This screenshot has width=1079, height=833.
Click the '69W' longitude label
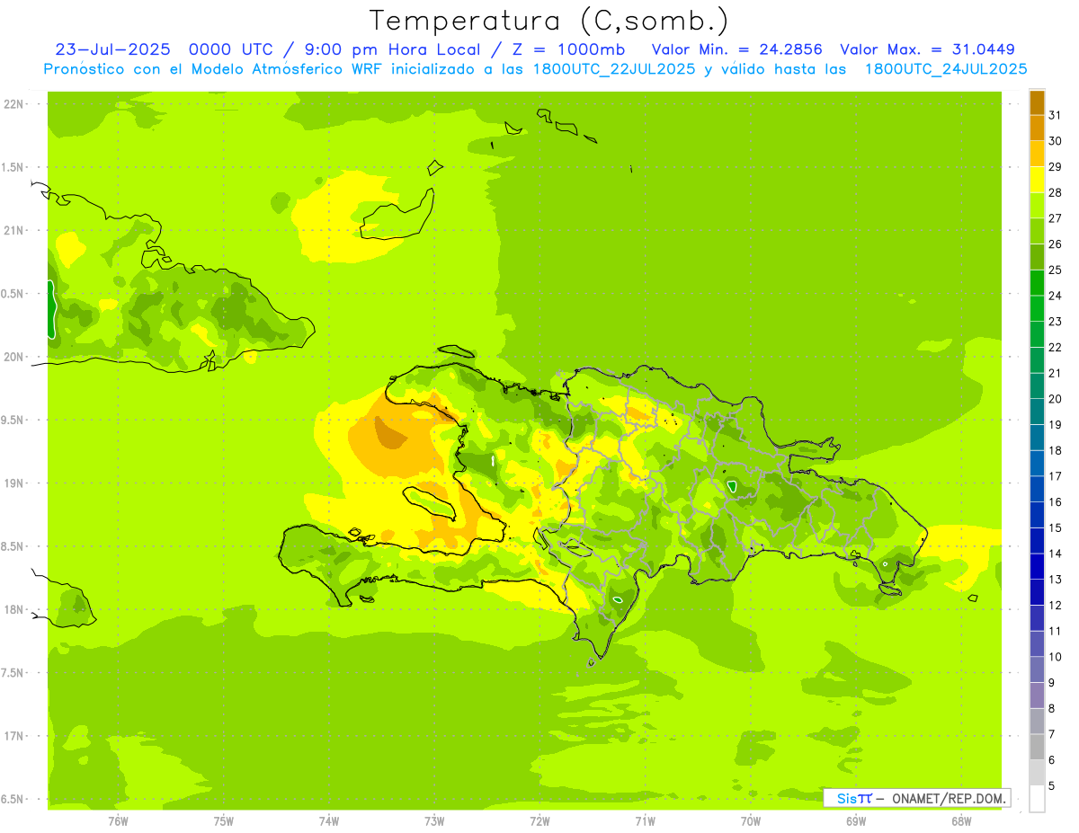856,820
